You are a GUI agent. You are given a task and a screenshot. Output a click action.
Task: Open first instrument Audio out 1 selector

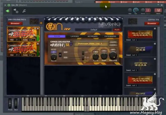click(31, 40)
